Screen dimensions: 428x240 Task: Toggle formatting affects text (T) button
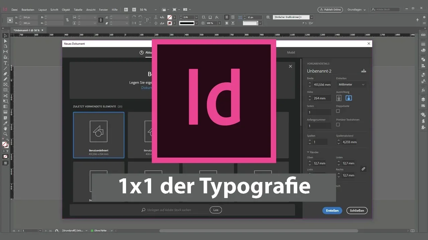tap(8, 151)
